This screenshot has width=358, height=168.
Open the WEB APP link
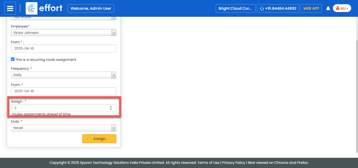click(x=311, y=8)
